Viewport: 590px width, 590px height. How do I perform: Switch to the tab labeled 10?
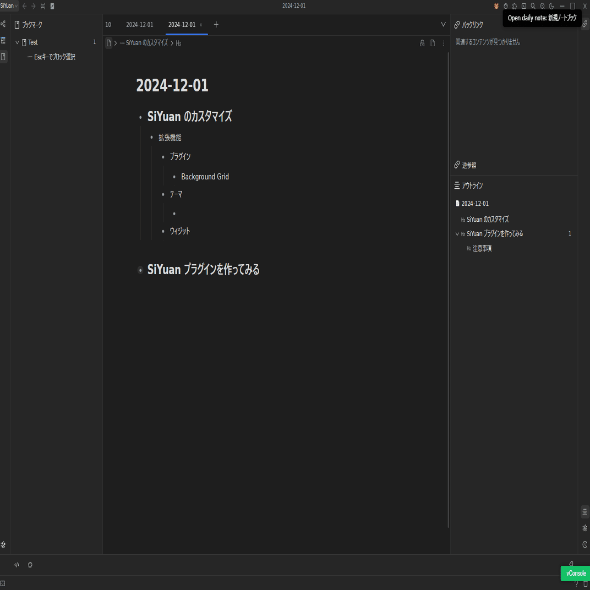108,25
